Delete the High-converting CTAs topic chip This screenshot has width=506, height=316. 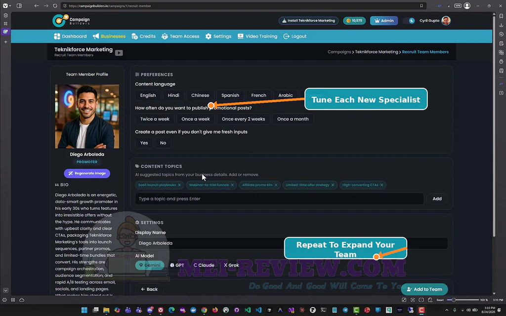(x=382, y=185)
